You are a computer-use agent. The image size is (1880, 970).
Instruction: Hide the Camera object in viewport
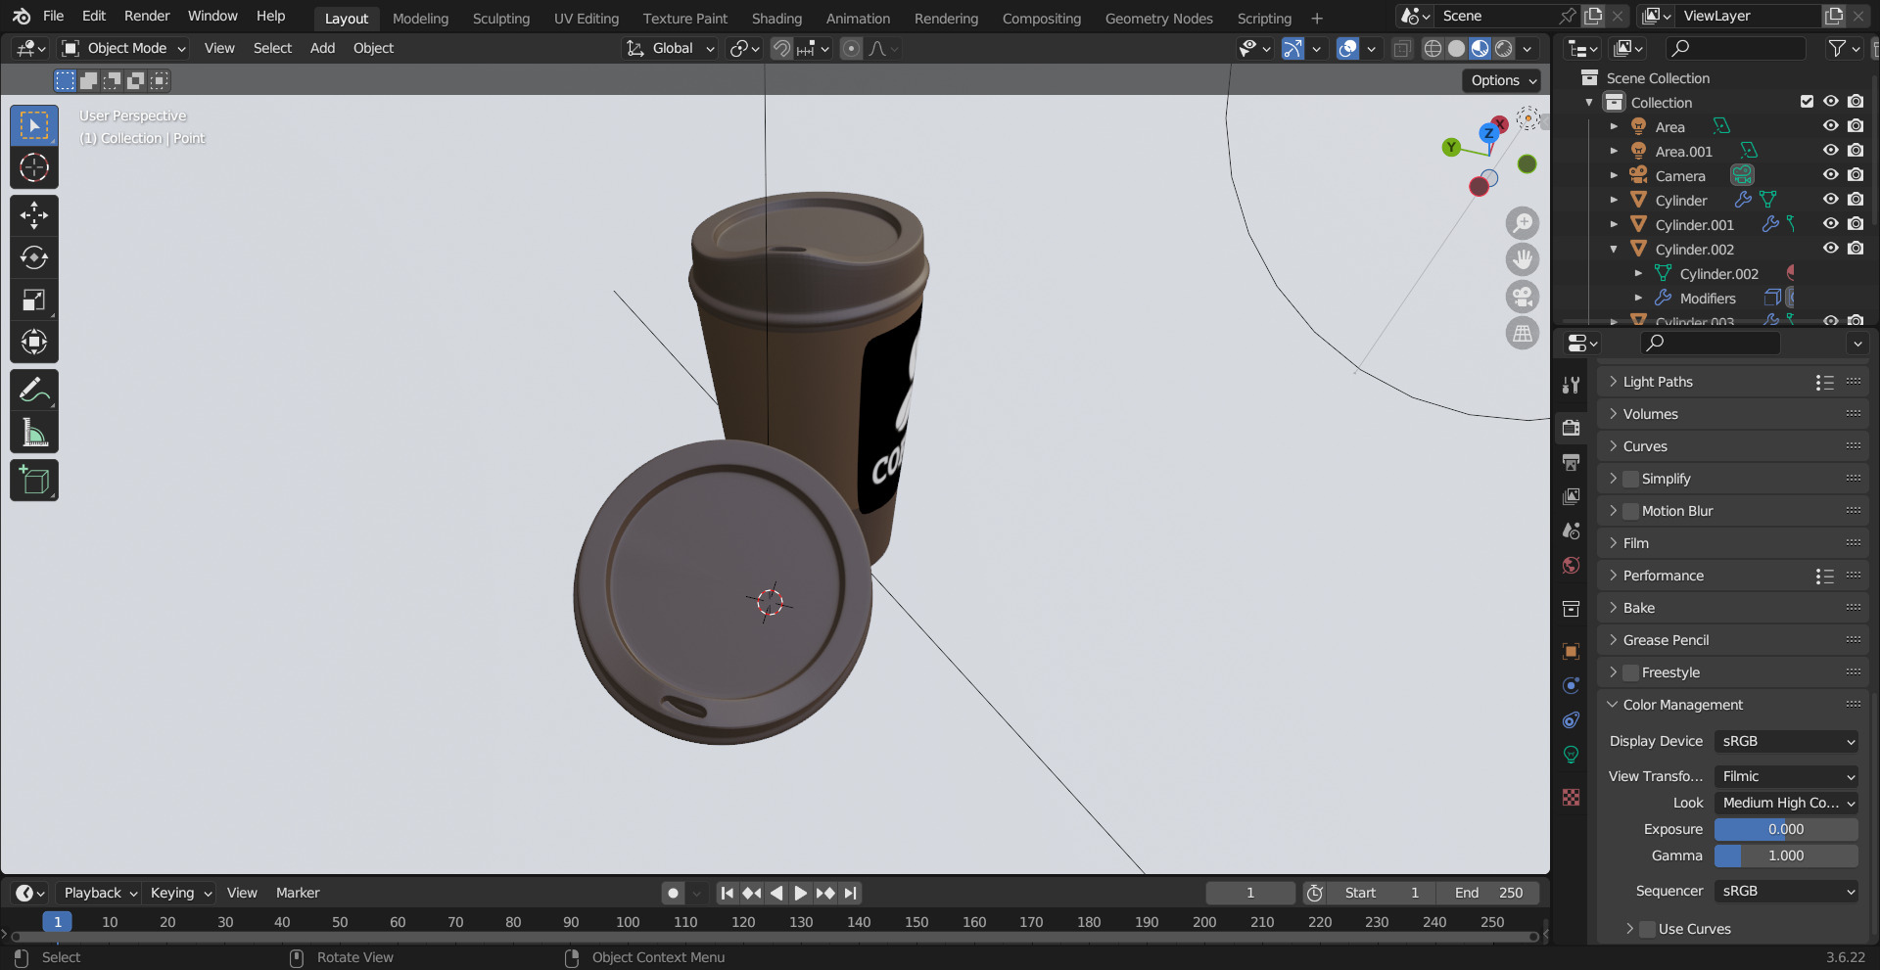[1830, 175]
